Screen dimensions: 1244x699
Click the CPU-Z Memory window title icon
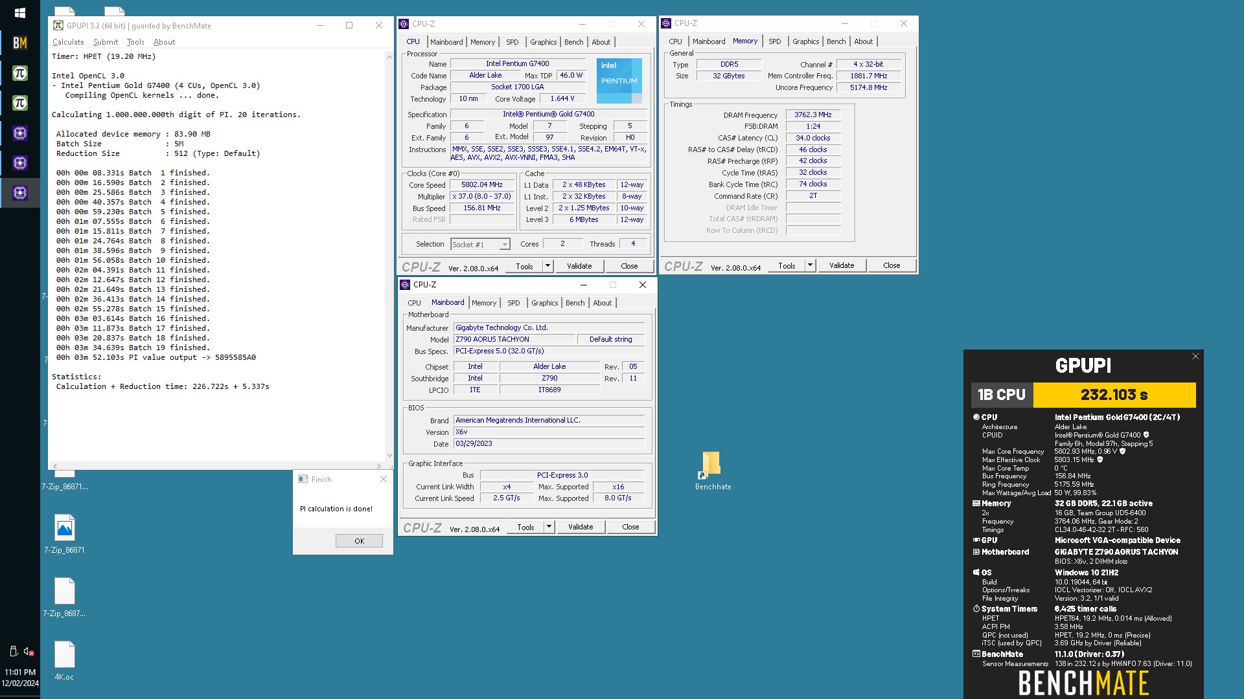point(666,23)
